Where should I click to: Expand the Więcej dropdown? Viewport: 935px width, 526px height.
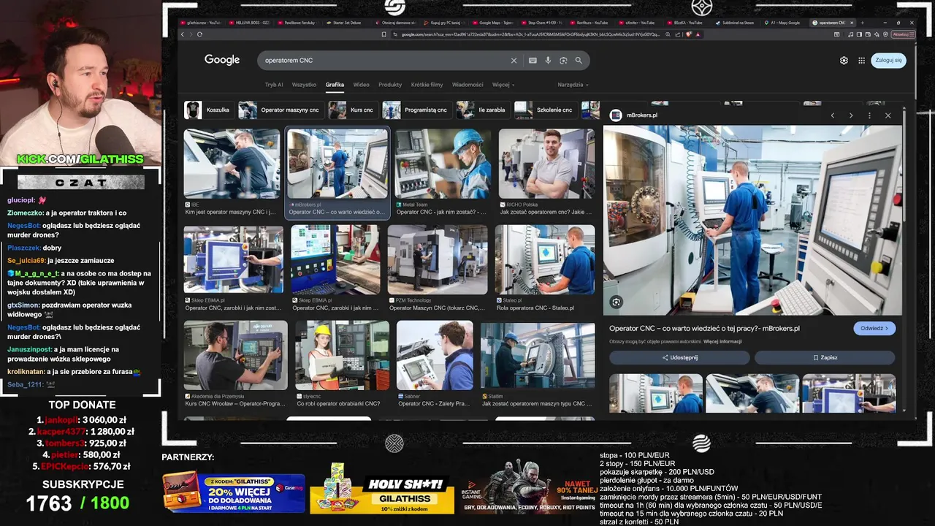tap(503, 85)
